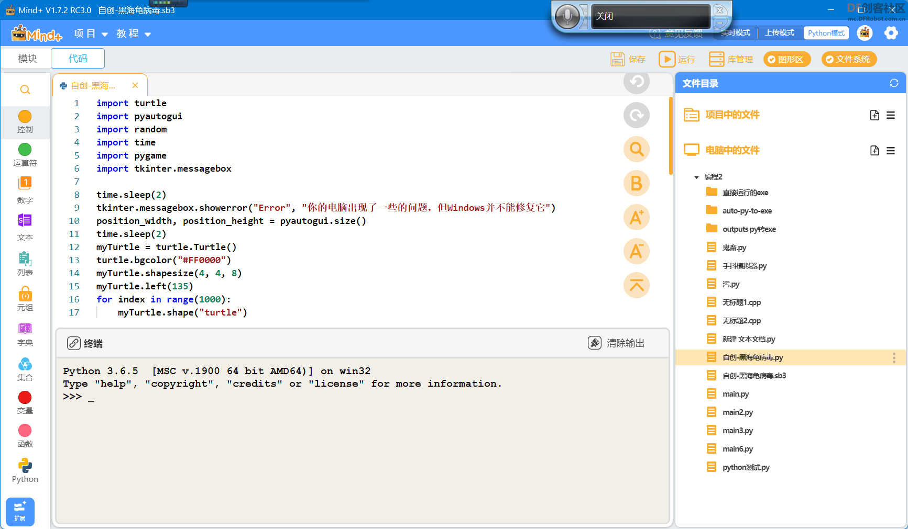Screen dimensions: 908x529
Task: Refresh the 文件目录 file directory
Action: [894, 83]
